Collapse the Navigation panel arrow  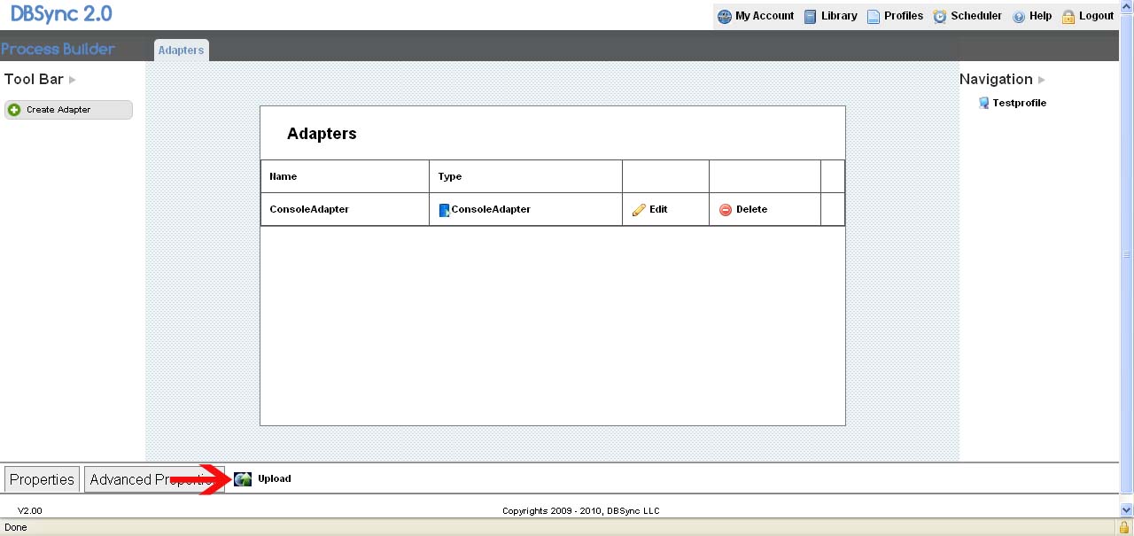click(1042, 80)
